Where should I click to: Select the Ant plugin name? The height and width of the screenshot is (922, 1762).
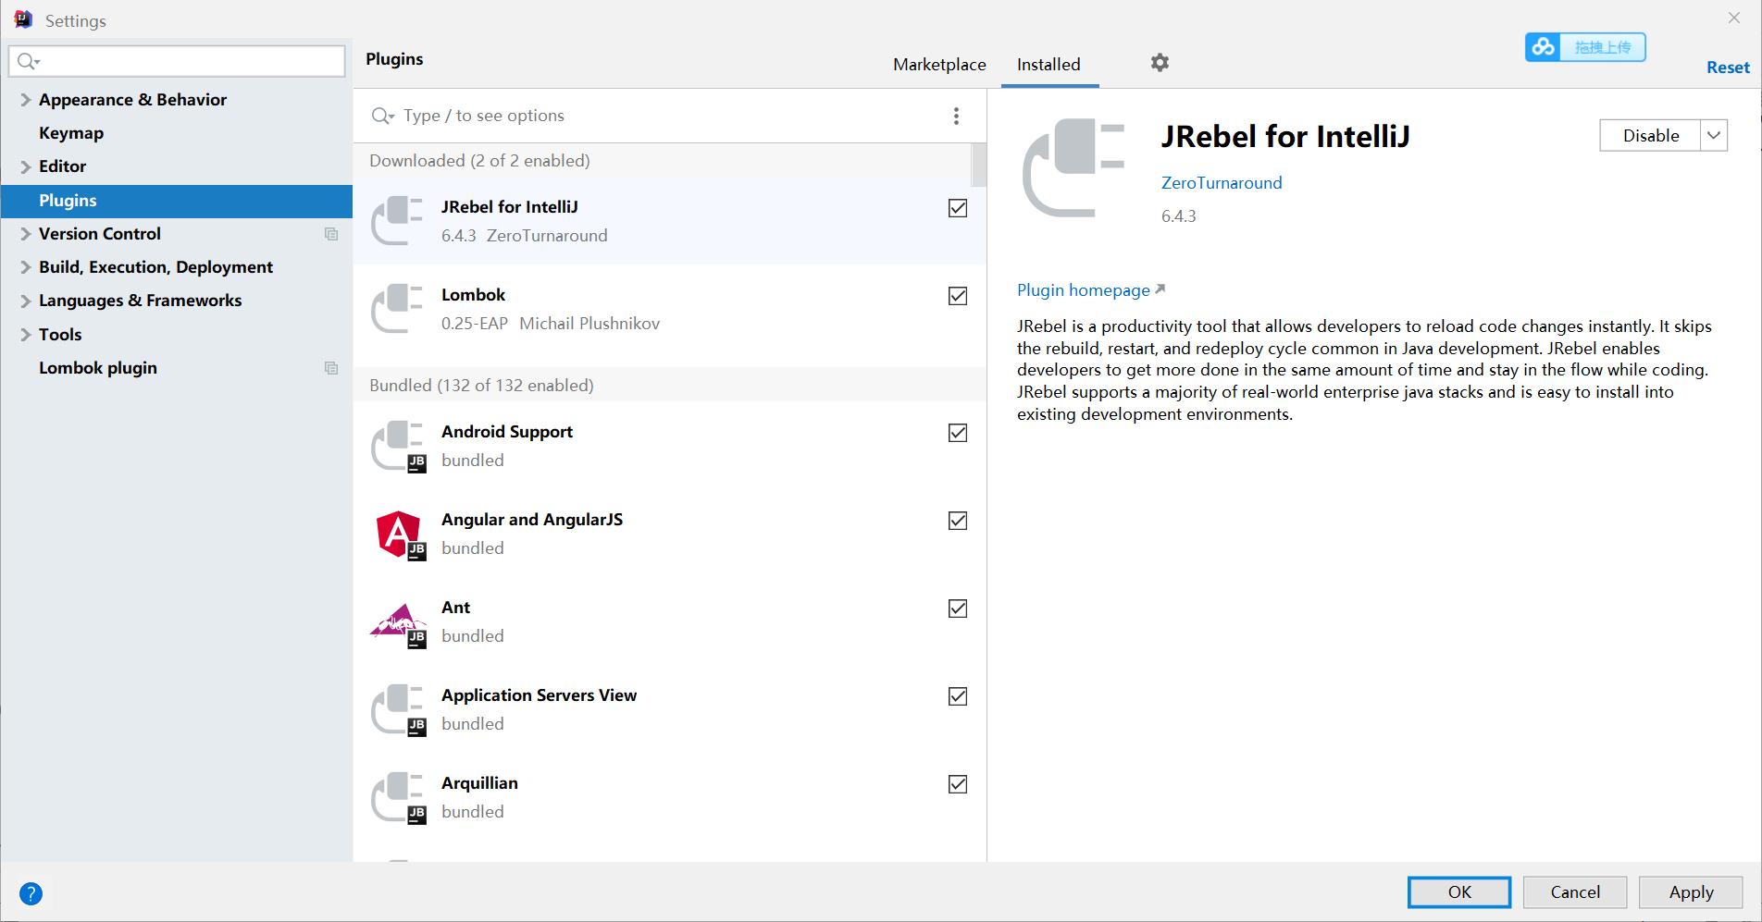[x=455, y=608]
